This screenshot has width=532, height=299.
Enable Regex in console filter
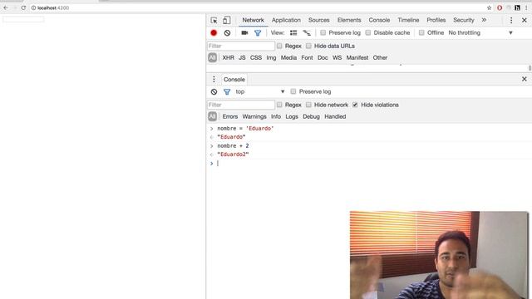click(279, 105)
